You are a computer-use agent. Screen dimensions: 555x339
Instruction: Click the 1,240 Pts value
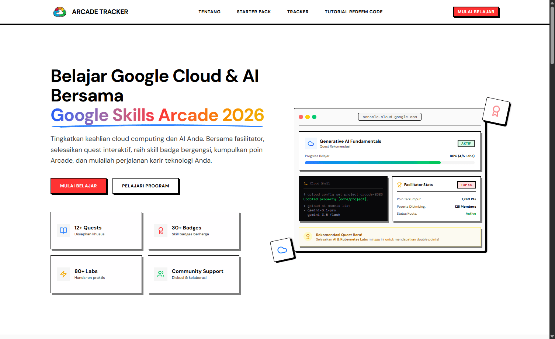(469, 199)
